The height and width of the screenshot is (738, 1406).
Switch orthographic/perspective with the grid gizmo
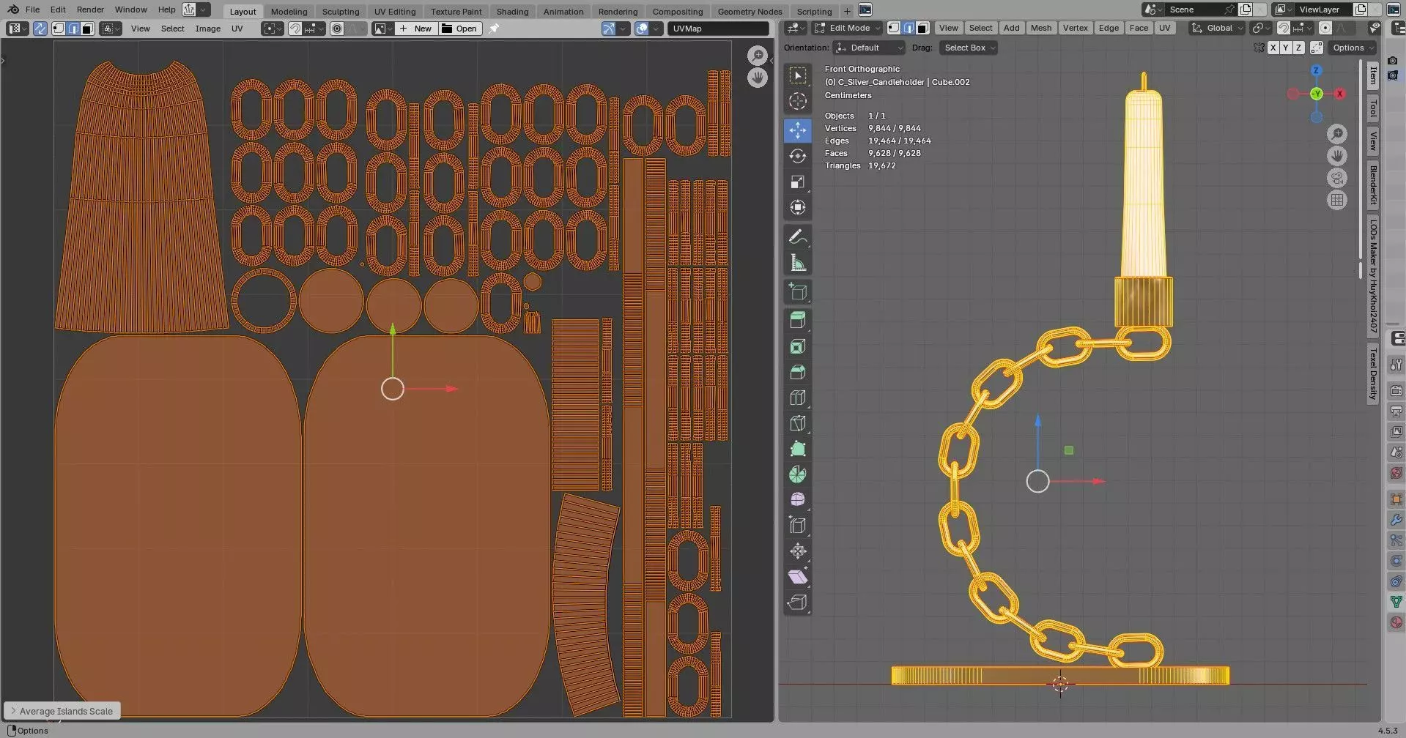(x=1337, y=200)
